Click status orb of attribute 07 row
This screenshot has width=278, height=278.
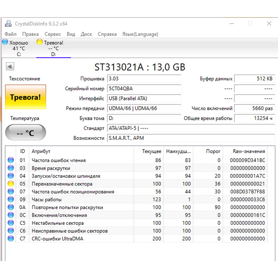pyautogui.click(x=11, y=191)
